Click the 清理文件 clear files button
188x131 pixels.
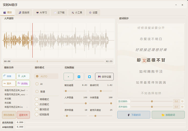(23, 115)
